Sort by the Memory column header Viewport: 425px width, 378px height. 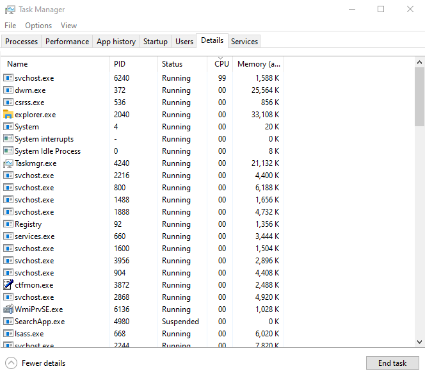259,64
